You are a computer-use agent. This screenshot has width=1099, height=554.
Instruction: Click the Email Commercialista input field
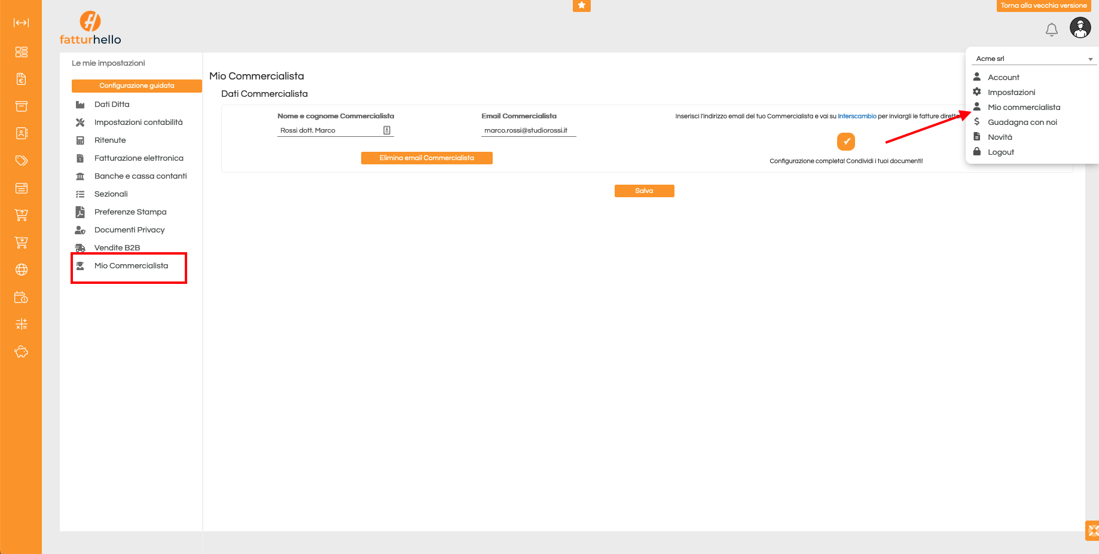tap(528, 130)
